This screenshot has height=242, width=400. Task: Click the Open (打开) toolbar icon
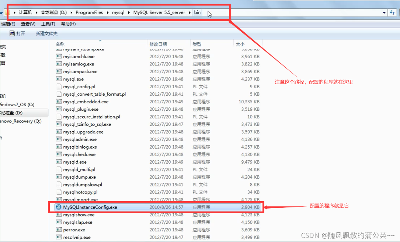click(12, 33)
